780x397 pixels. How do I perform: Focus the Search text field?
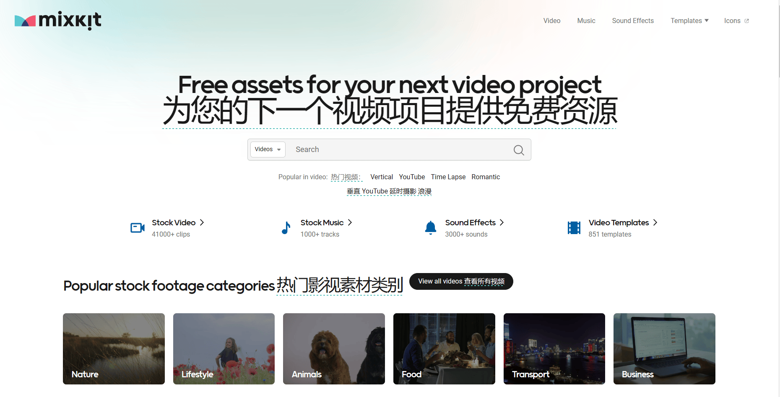pos(398,150)
